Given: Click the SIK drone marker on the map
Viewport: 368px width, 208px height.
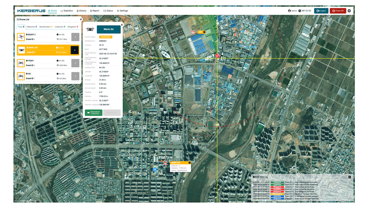Looking at the screenshot, I should (x=193, y=32).
